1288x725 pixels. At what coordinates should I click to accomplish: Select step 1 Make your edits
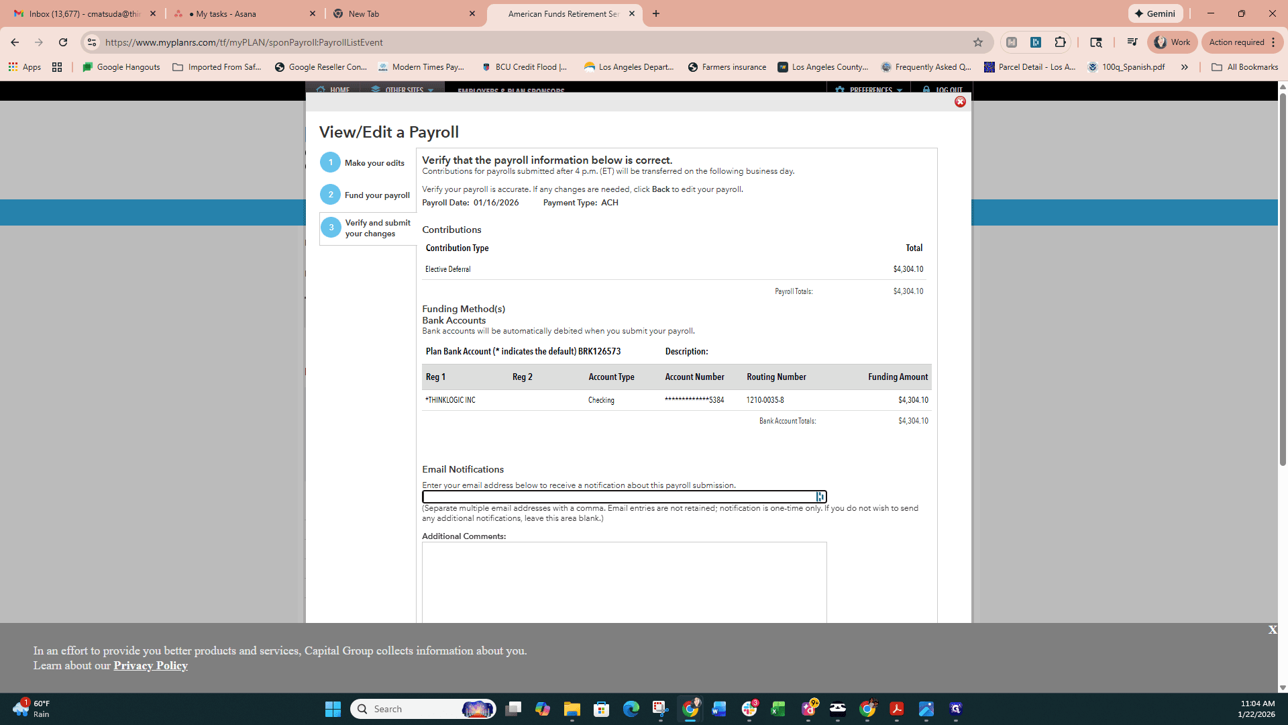pyautogui.click(x=363, y=162)
